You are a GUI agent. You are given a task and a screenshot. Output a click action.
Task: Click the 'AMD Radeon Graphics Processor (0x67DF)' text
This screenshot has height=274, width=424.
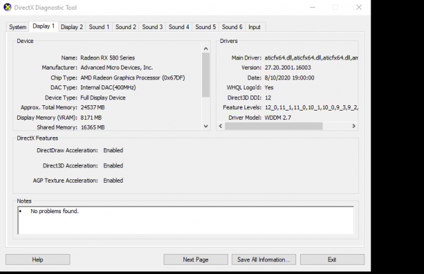coord(132,78)
